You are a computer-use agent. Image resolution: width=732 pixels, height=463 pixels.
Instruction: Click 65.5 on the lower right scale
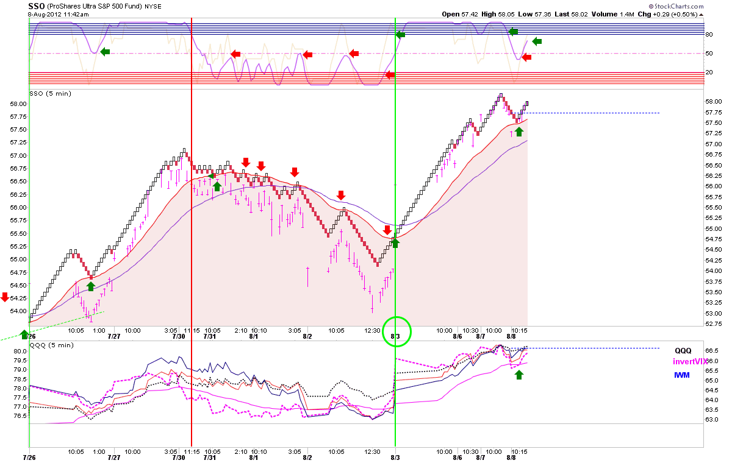(x=712, y=370)
